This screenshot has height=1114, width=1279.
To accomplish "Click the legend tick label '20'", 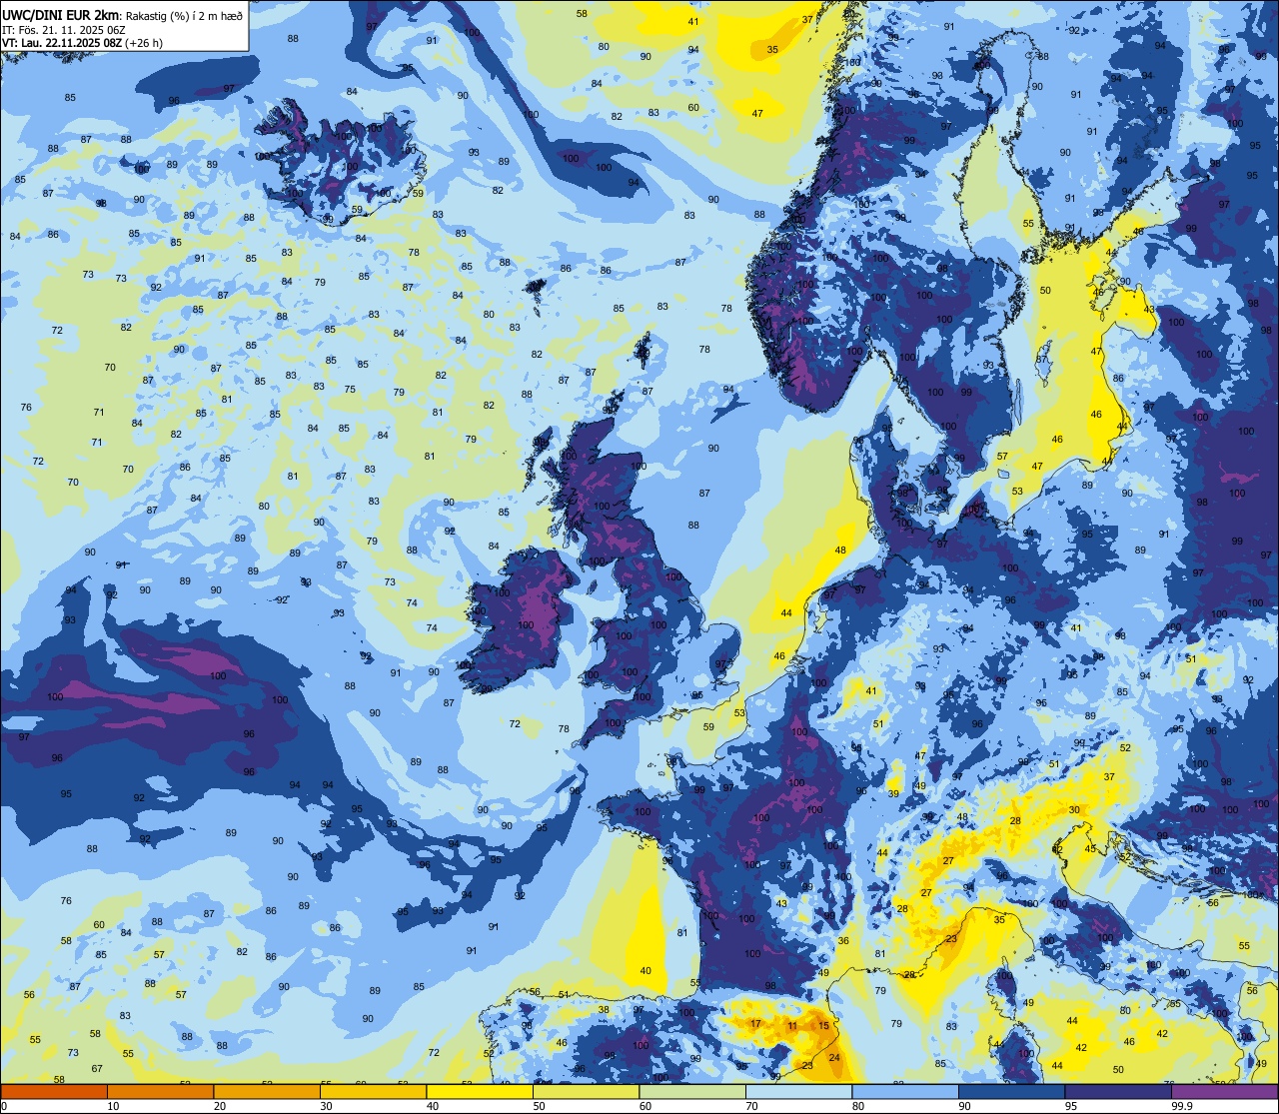I will click(220, 1106).
